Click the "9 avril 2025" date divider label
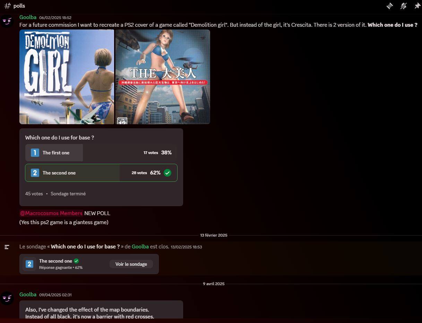Viewport: 422px width, 323px height. click(x=214, y=284)
